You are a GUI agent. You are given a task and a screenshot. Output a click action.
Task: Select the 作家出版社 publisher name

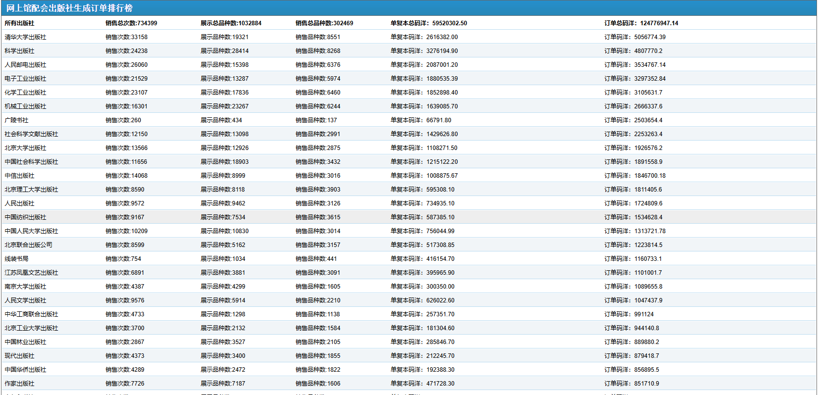click(19, 384)
